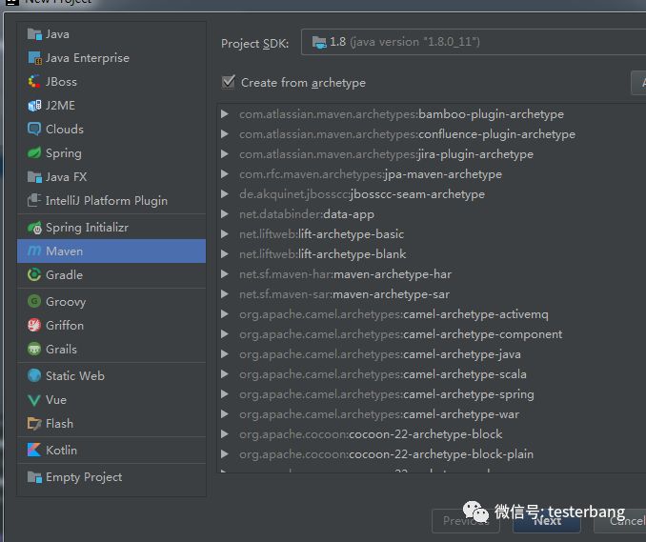Choose Gradle project type label
The image size is (646, 542).
[x=64, y=274]
